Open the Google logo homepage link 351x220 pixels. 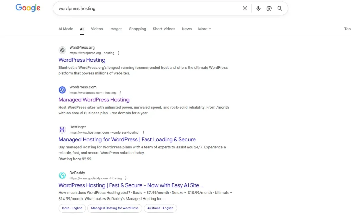click(x=28, y=8)
